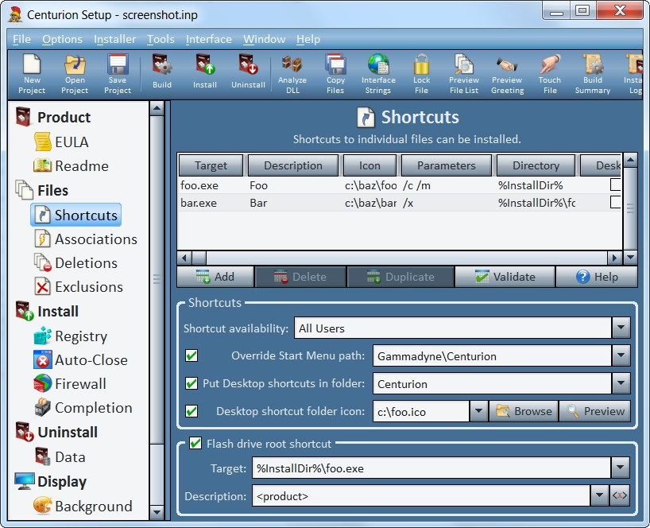Open the Analyze DLL tool

click(x=292, y=74)
